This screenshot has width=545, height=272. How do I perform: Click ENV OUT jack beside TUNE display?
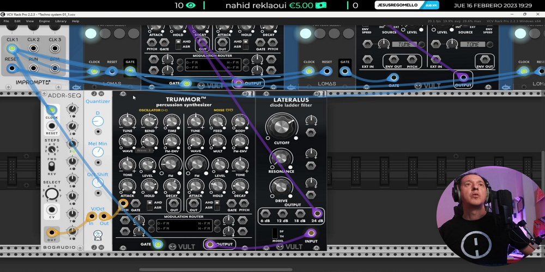point(393,59)
